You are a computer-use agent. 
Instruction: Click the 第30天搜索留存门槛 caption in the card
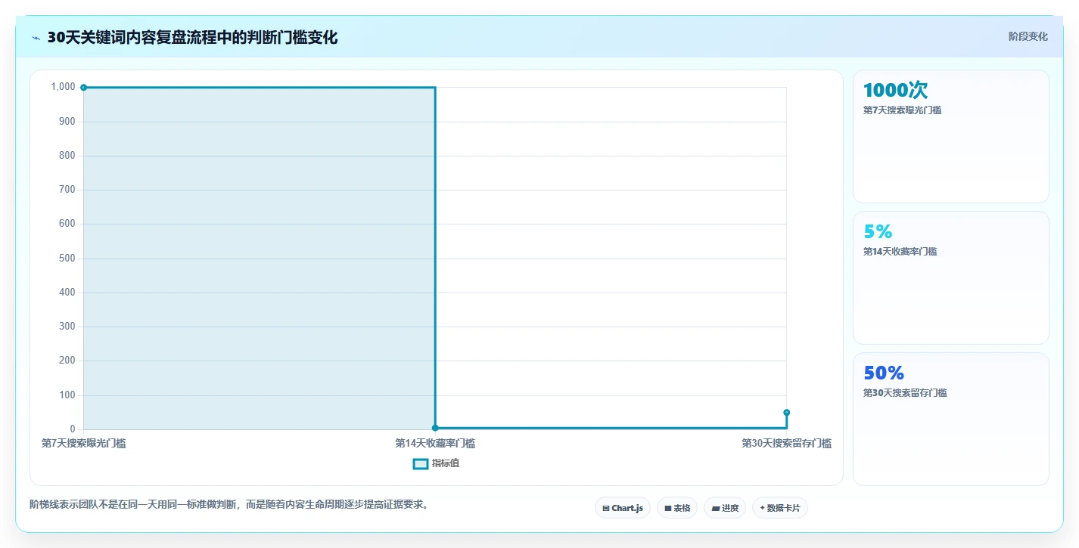click(x=905, y=393)
